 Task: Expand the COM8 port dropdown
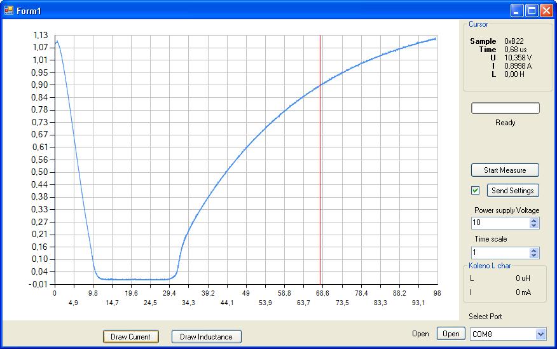(540, 334)
